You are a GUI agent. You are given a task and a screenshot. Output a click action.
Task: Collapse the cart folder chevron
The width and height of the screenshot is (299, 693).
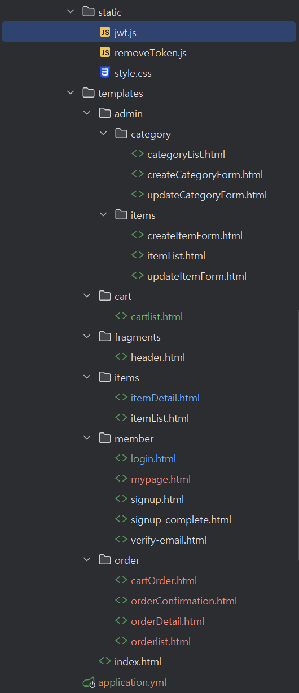pos(86,296)
